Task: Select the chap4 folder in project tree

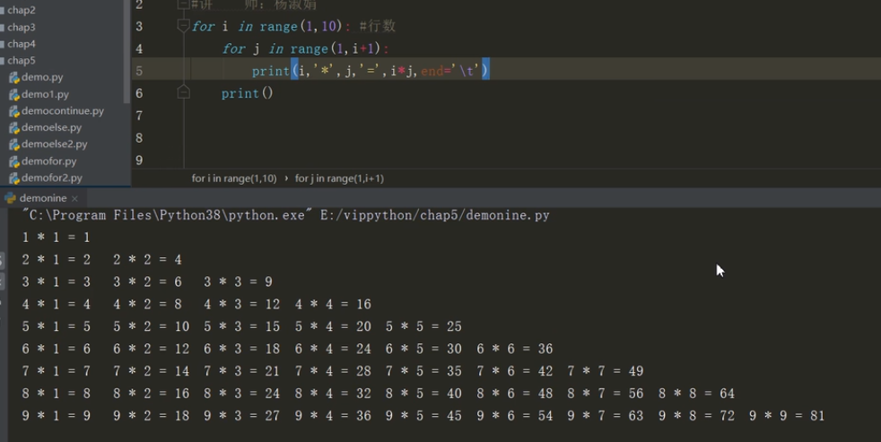Action: click(21, 44)
